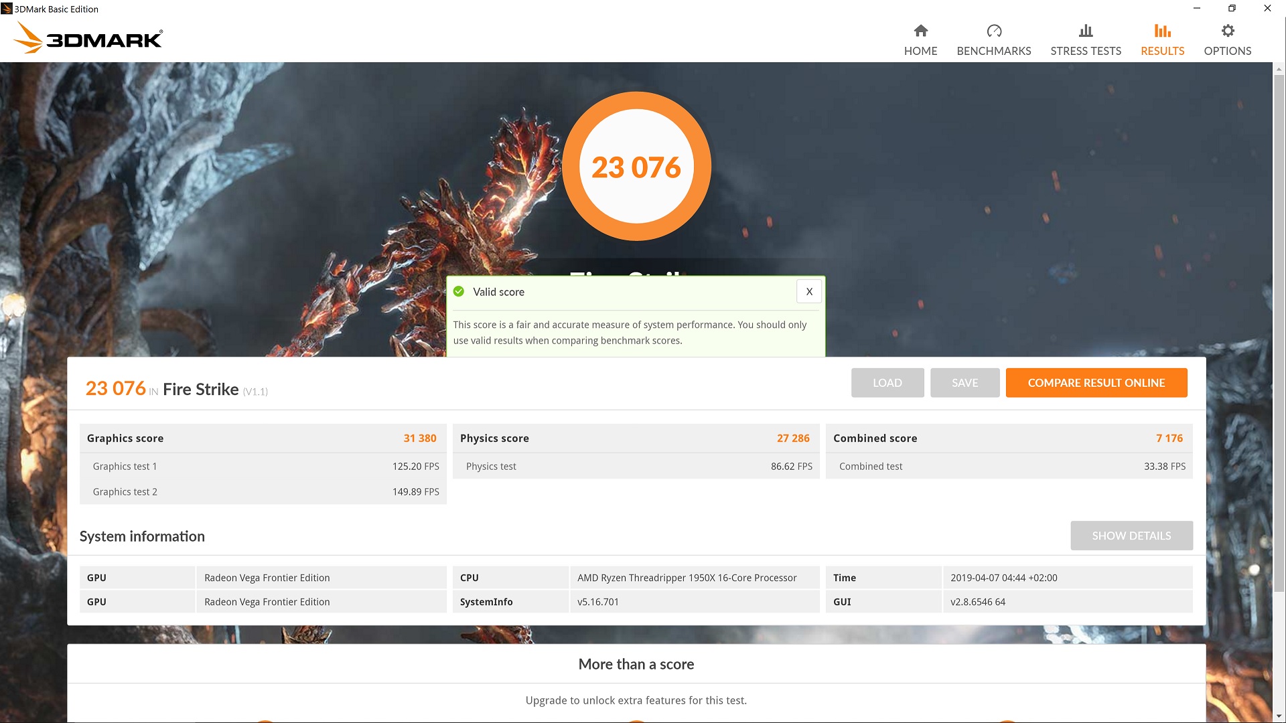
Task: Click the Time value 2019-04-07
Action: [1003, 578]
